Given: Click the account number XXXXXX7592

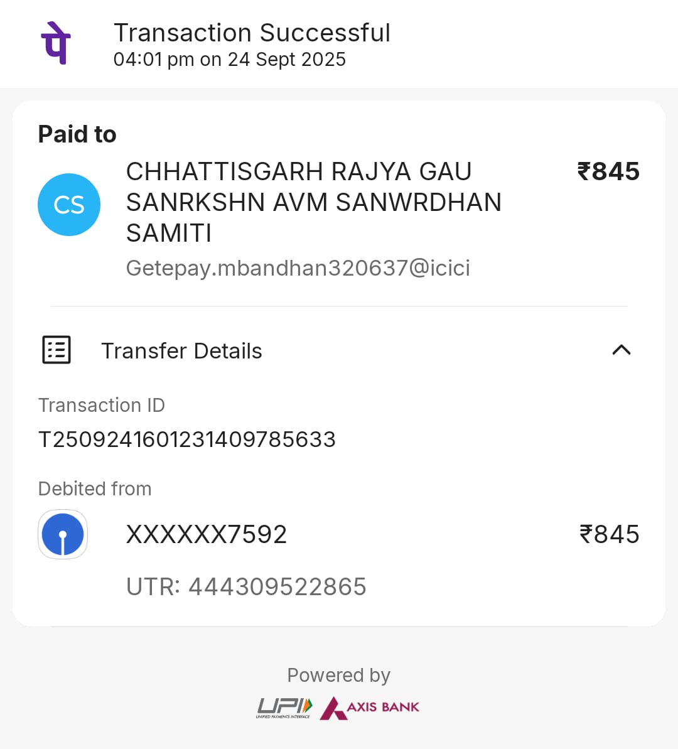Looking at the screenshot, I should (207, 534).
